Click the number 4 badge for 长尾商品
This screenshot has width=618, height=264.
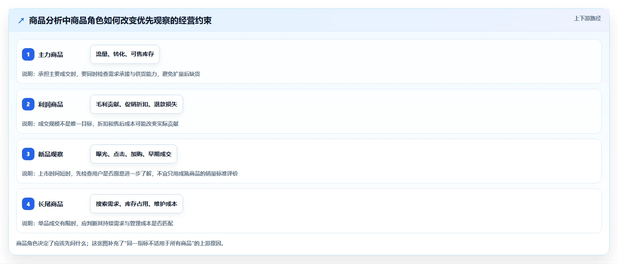click(x=28, y=204)
